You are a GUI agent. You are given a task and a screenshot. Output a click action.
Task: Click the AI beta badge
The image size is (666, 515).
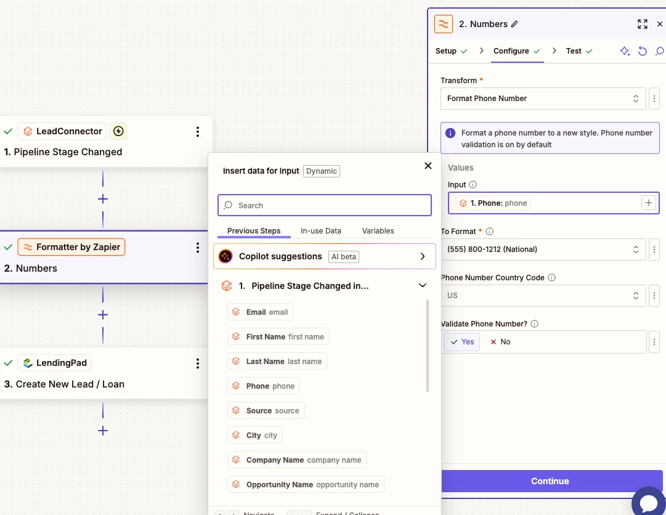pos(344,257)
